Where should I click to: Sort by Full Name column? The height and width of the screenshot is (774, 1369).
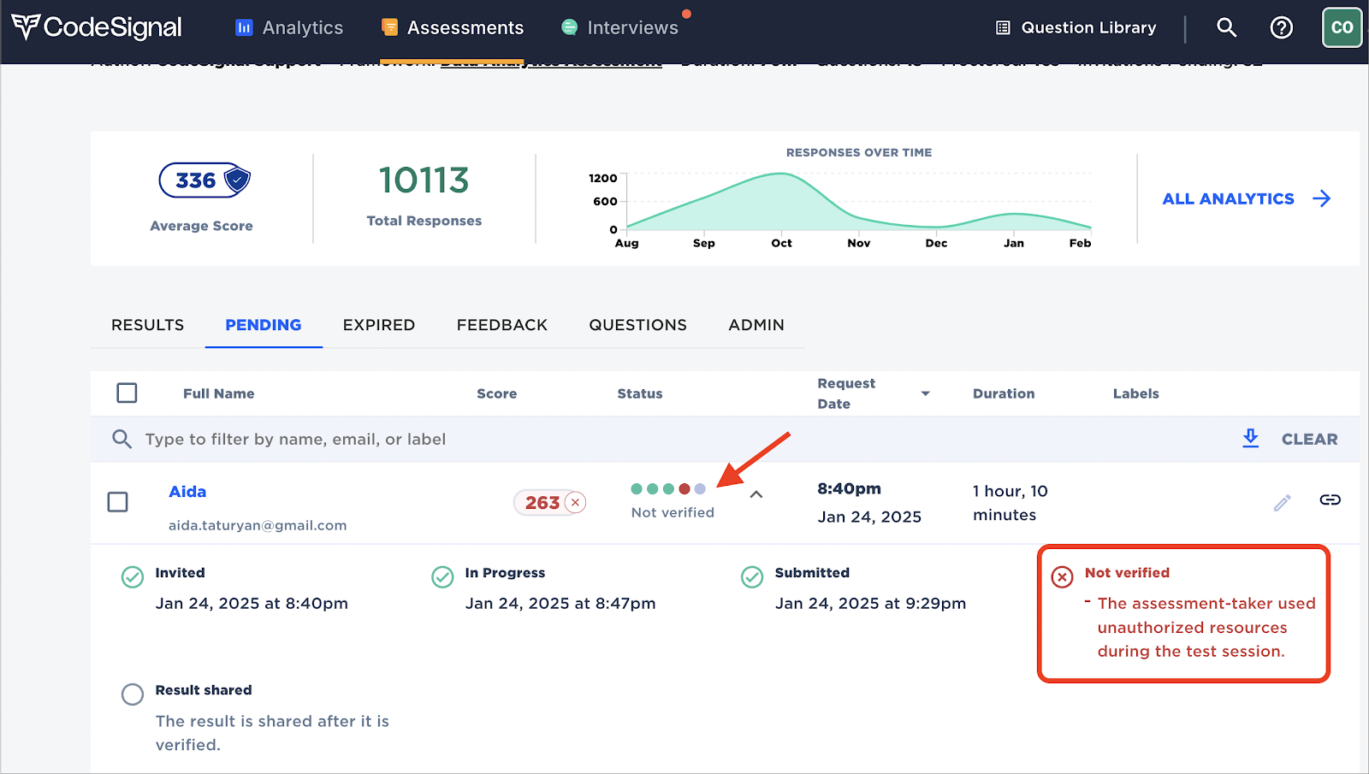click(x=219, y=393)
